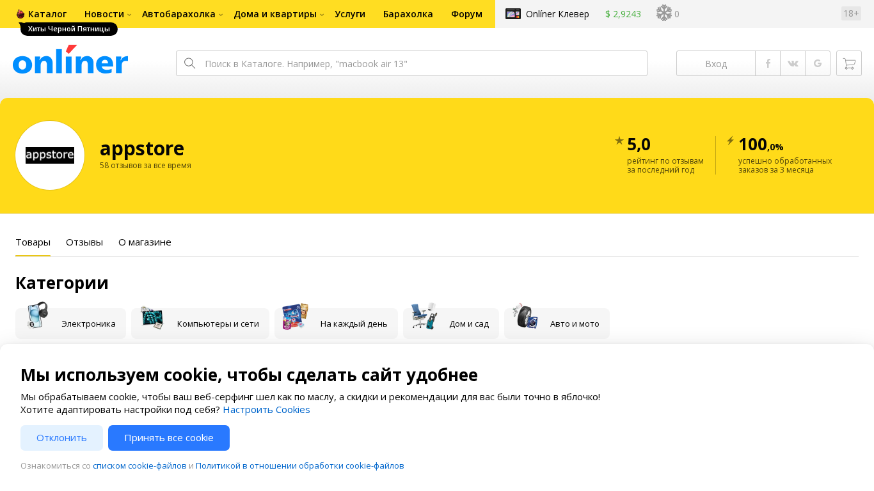Image resolution: width=874 pixels, height=491 pixels.
Task: Click the lightning bolt orders icon
Action: (731, 141)
